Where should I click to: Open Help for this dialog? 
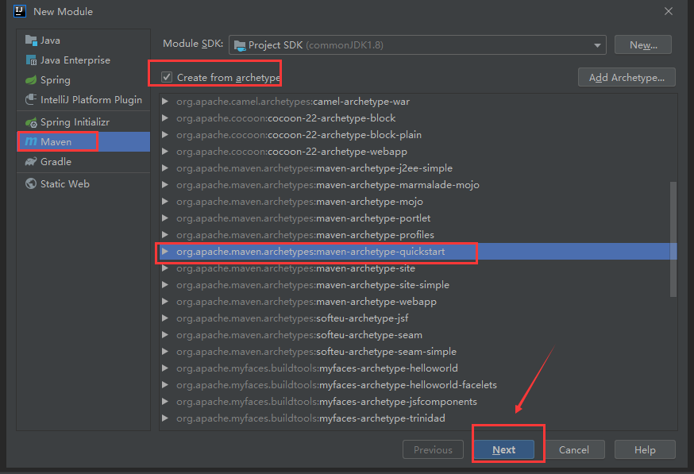(645, 449)
